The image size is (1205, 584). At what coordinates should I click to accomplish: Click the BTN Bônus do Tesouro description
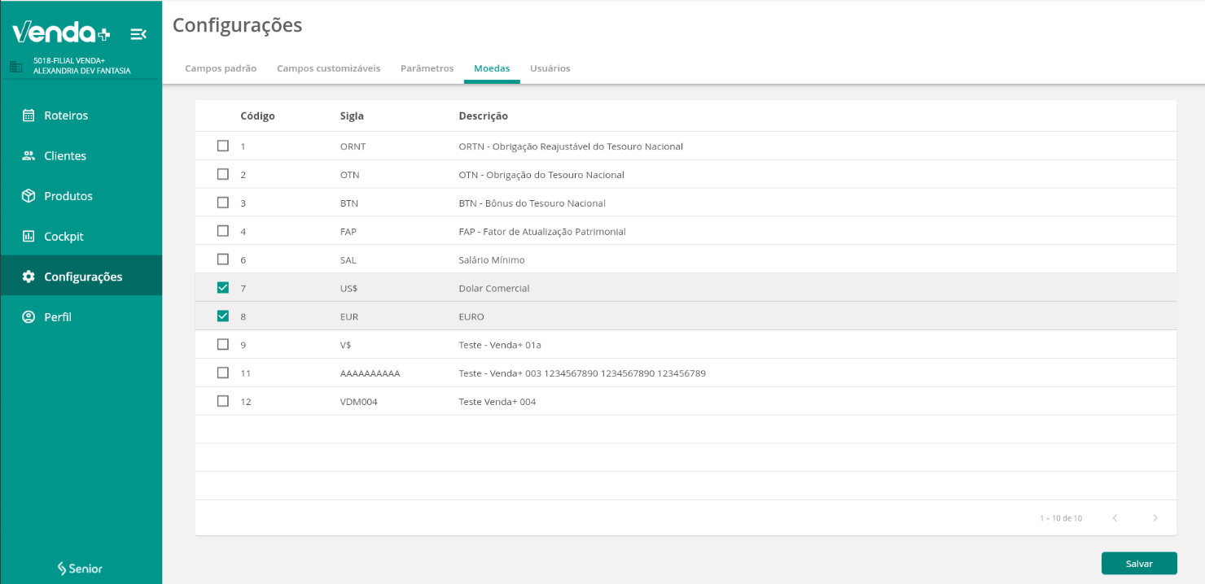[532, 203]
